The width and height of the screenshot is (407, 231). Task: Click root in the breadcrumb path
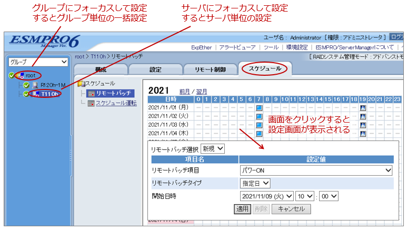coord(80,56)
